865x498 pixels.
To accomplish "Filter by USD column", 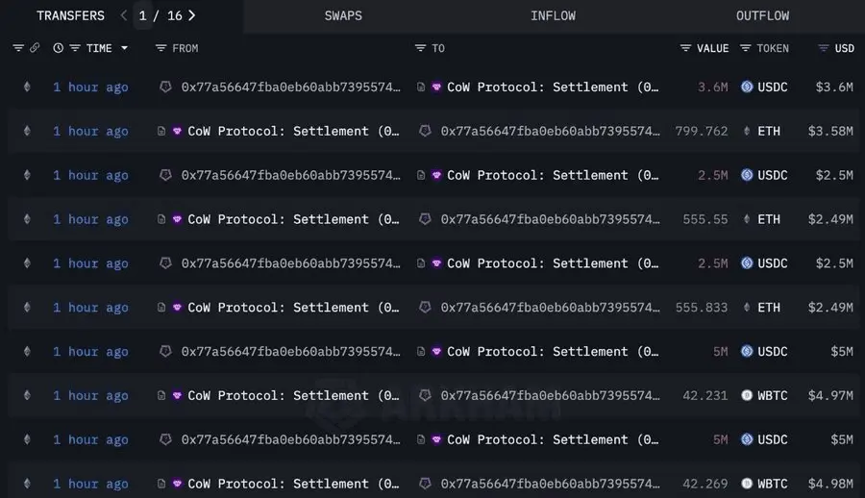I will 823,48.
